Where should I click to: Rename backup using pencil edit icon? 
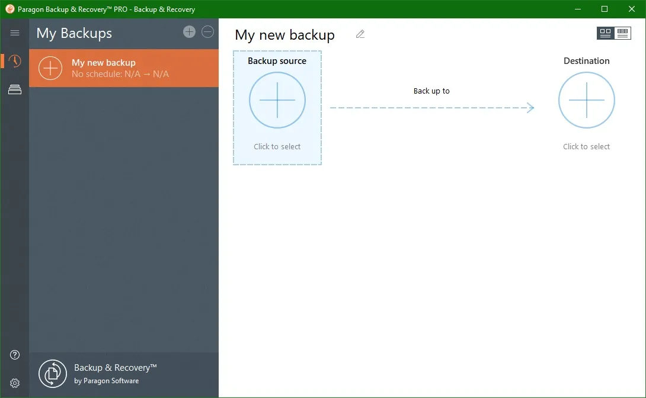tap(360, 34)
